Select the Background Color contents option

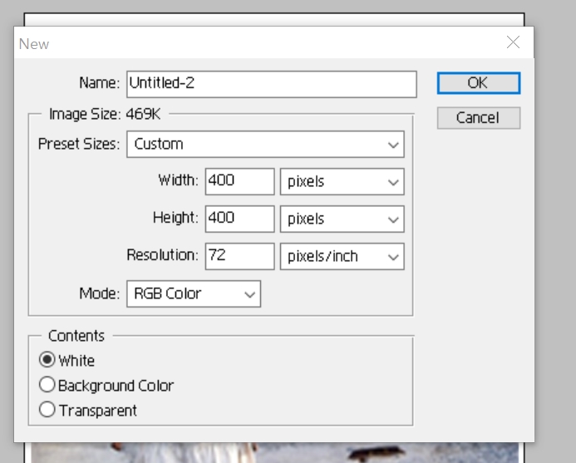pyautogui.click(x=47, y=385)
